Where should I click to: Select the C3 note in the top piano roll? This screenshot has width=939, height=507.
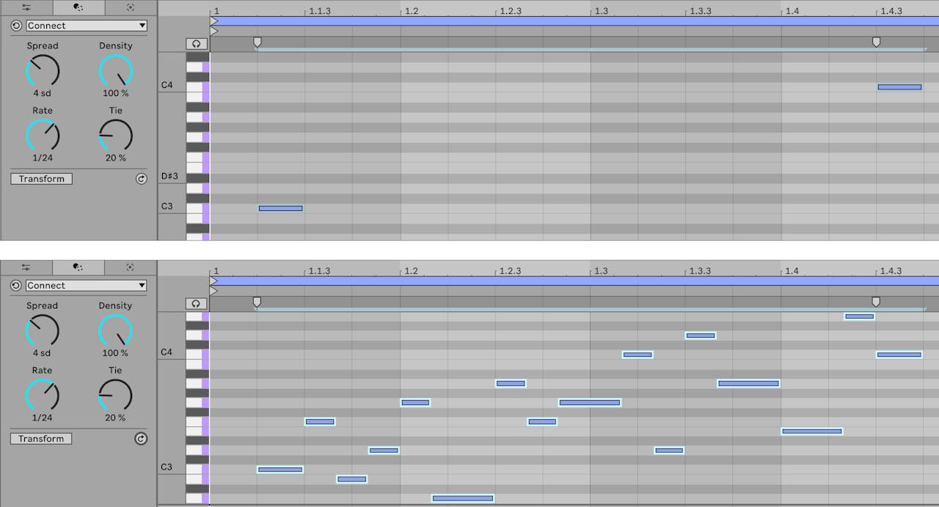coord(280,208)
